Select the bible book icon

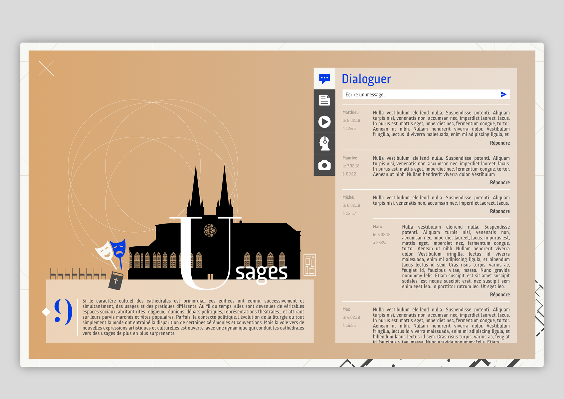(116, 281)
